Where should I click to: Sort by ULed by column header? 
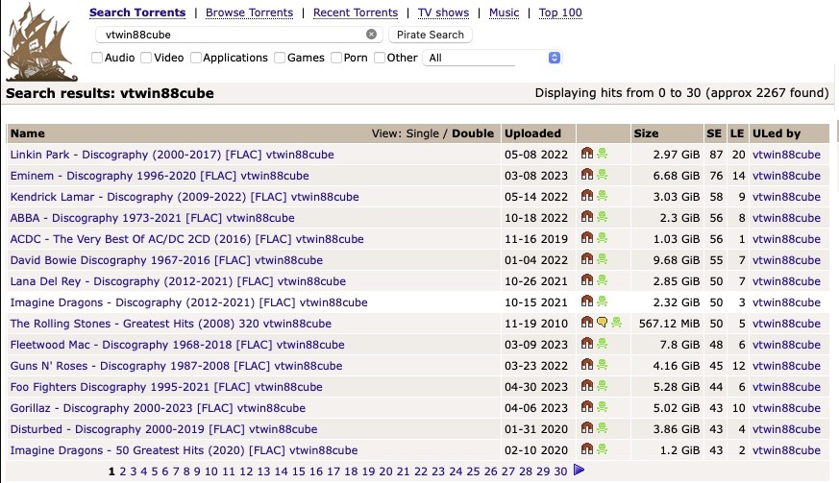(777, 133)
